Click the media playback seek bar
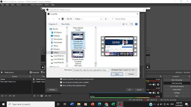Image resolution: width=191 pixels, height=107 pixels. (160, 73)
